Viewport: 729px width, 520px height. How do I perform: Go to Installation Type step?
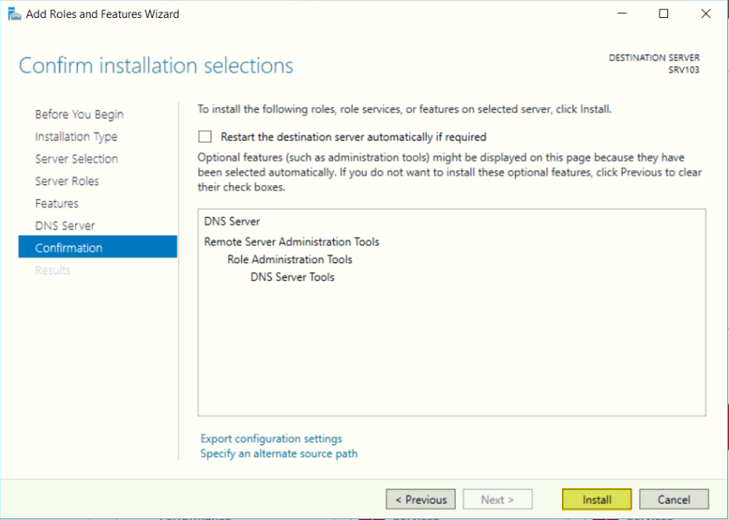click(x=76, y=137)
